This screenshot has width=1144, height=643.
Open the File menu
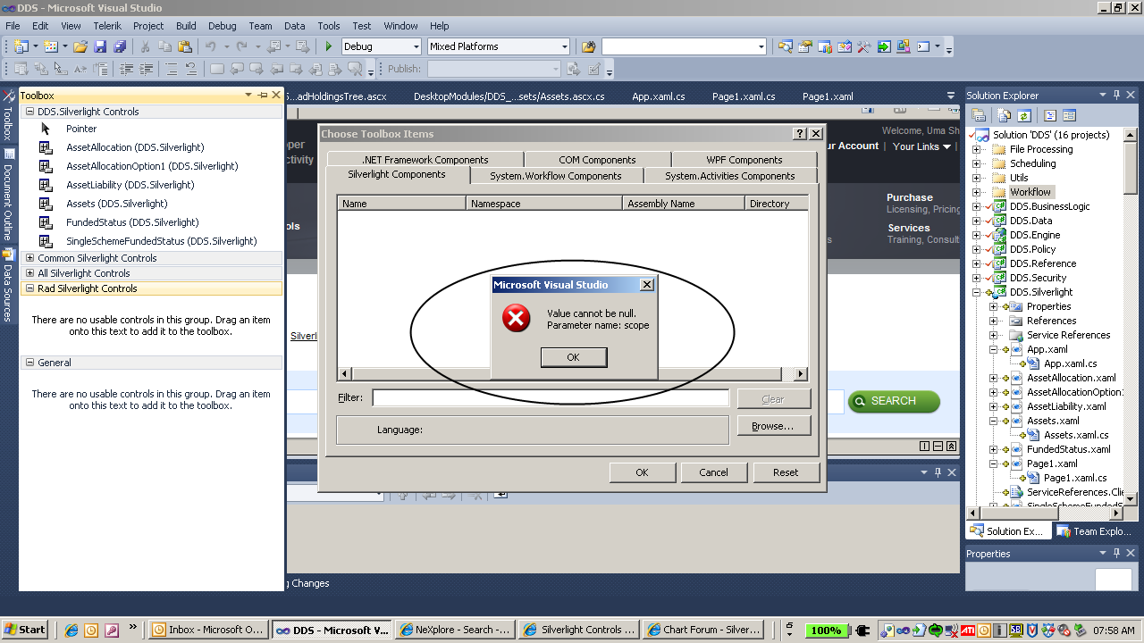pyautogui.click(x=13, y=26)
